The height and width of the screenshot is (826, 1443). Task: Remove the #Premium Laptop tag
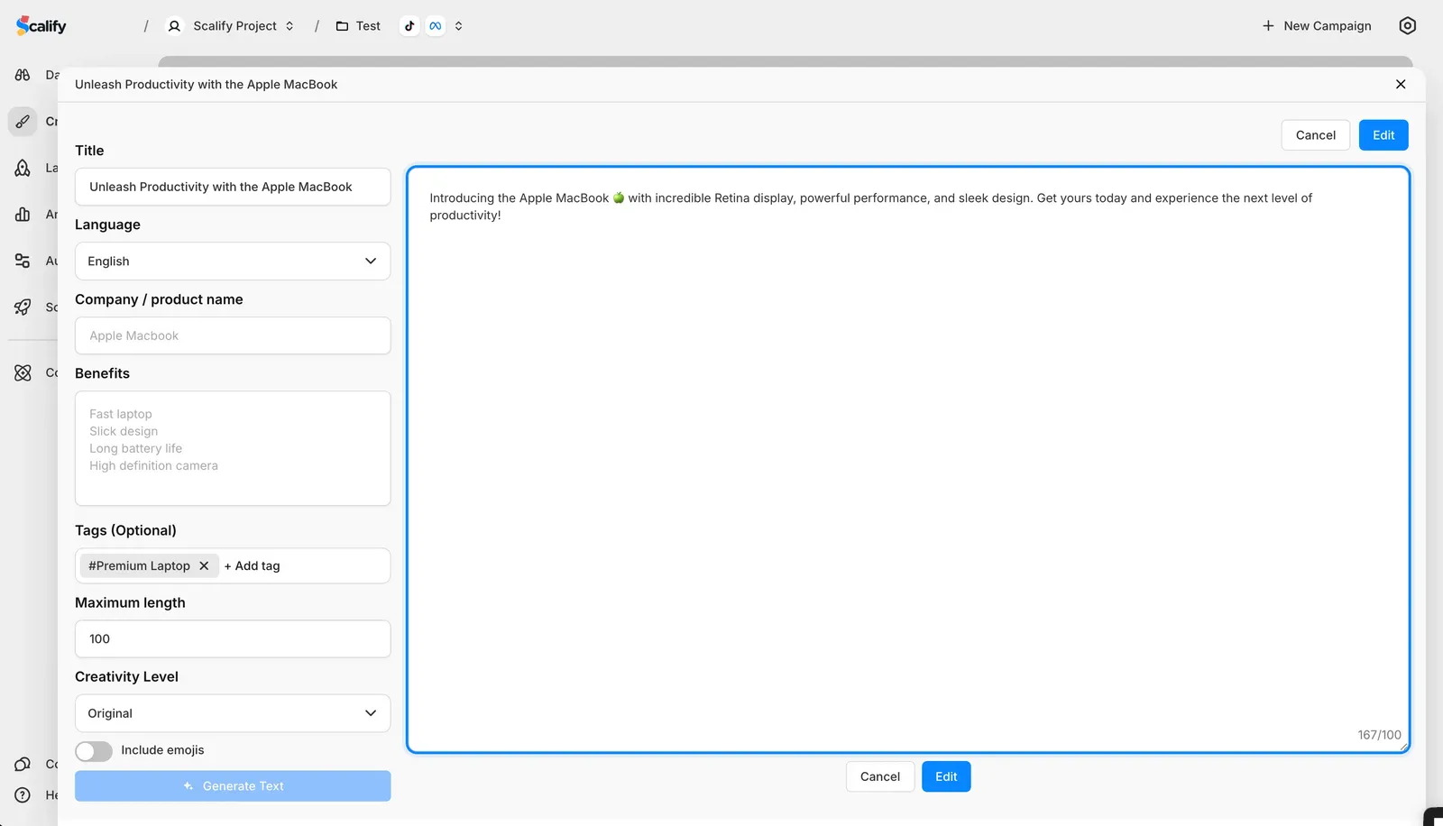pos(204,566)
